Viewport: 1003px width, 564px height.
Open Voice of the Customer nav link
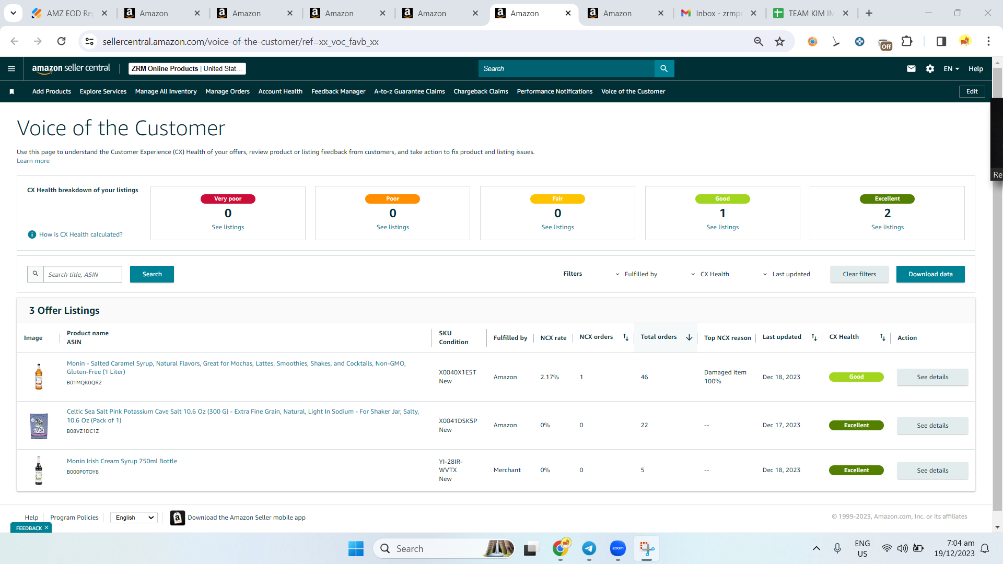pos(633,91)
